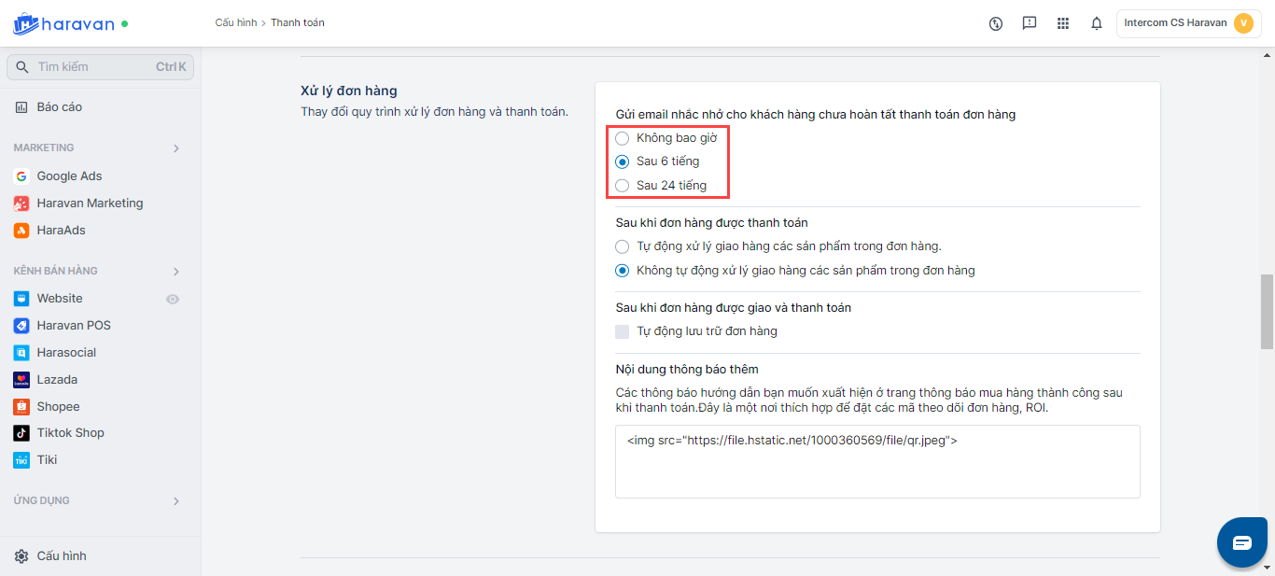1275x576 pixels.
Task: Expand the KÊNH BÁN HÀNG section chevron
Action: pos(176,272)
